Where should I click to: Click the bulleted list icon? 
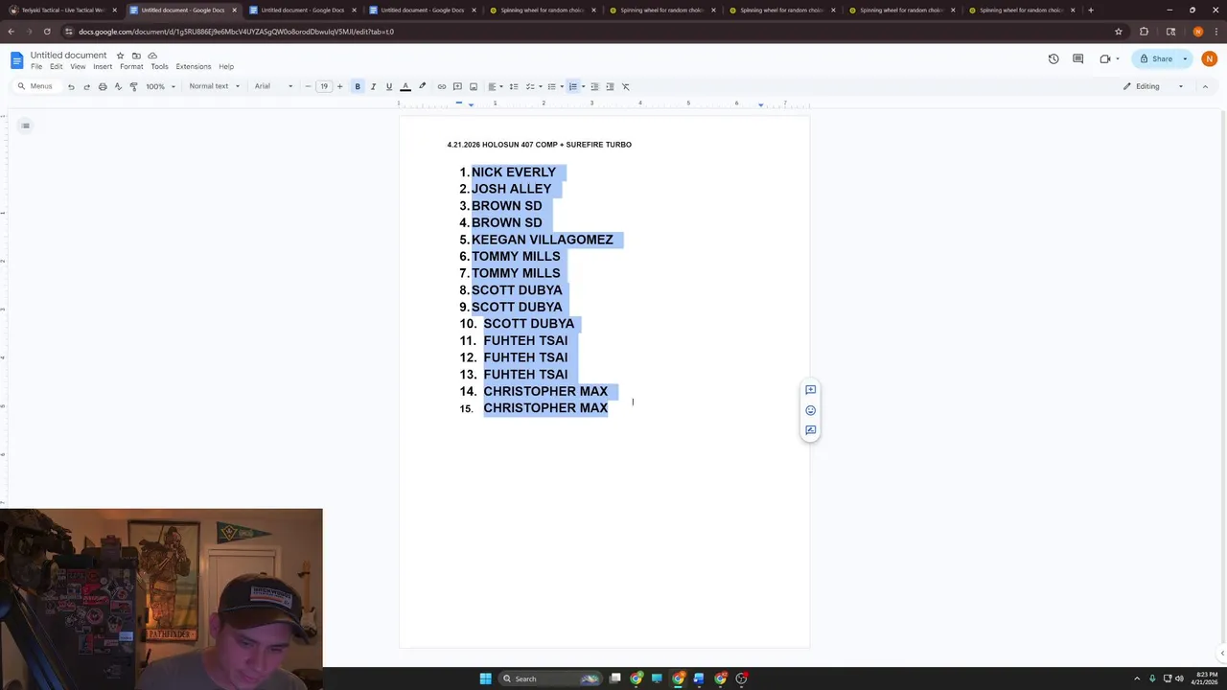click(x=551, y=86)
